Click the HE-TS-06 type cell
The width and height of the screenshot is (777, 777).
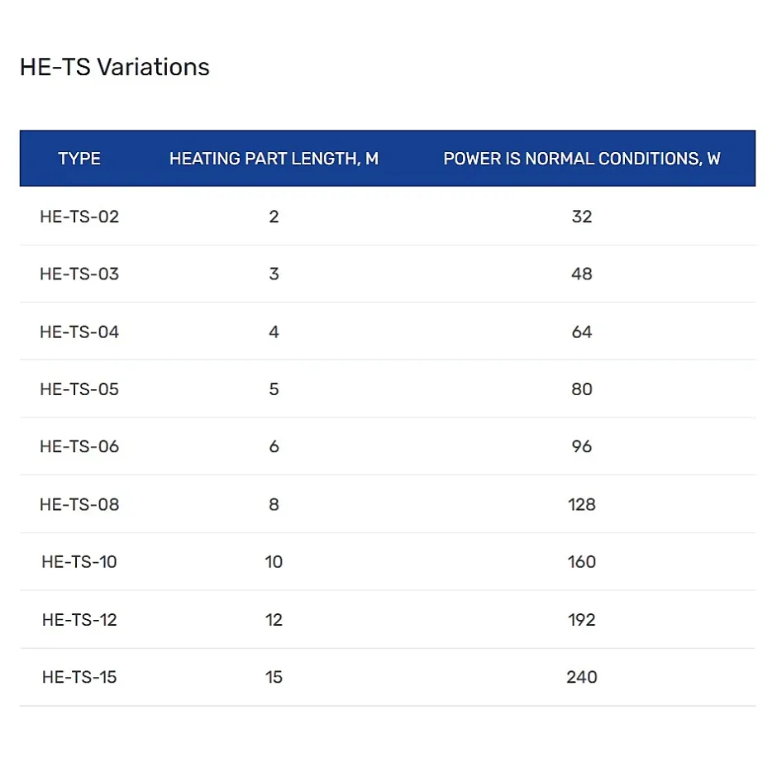pos(79,446)
